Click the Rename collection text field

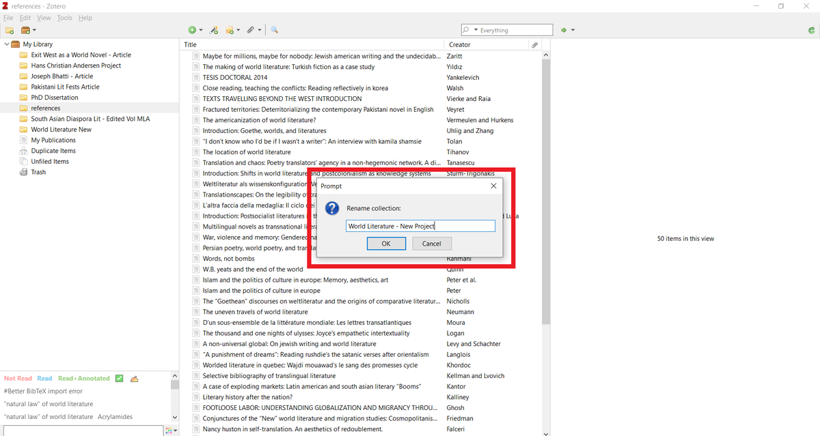pyautogui.click(x=420, y=226)
